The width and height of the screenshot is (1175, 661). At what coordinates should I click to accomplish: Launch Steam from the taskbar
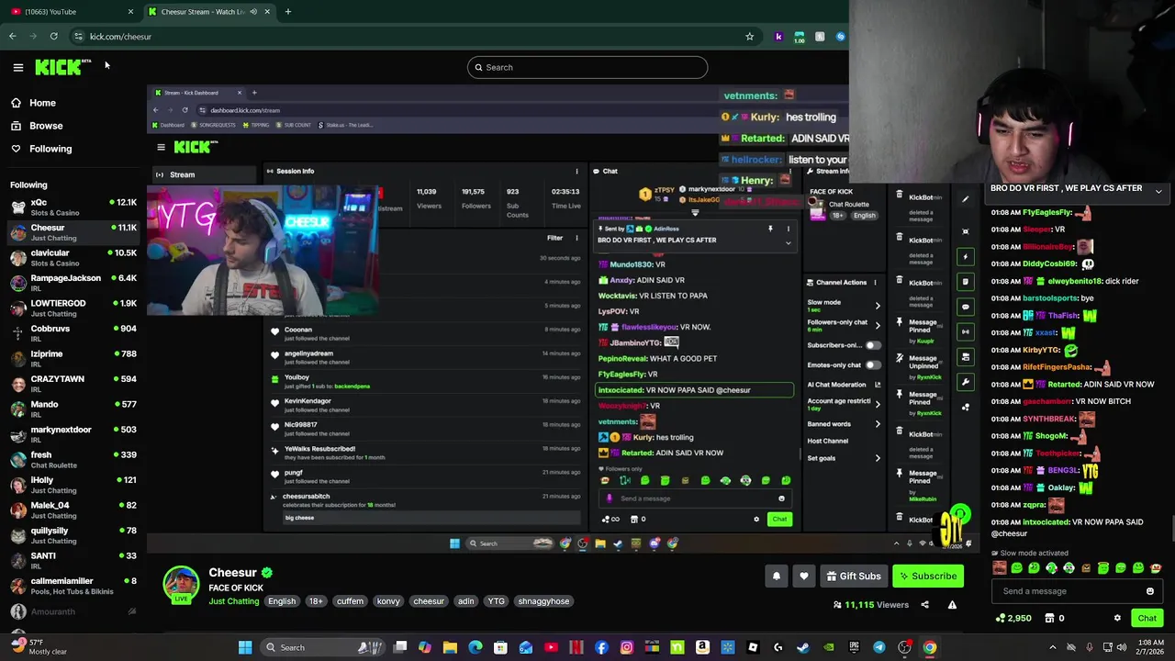tap(803, 647)
